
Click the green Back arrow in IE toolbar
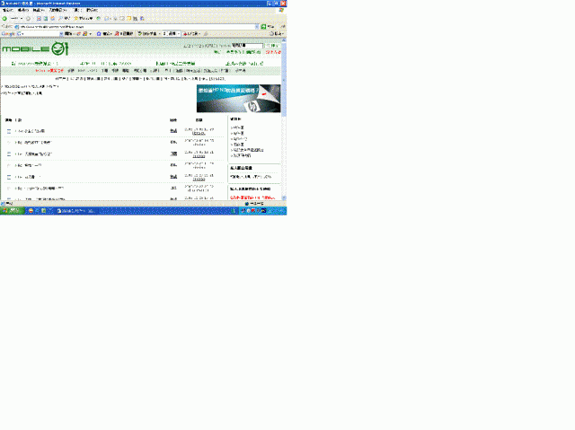[4, 18]
